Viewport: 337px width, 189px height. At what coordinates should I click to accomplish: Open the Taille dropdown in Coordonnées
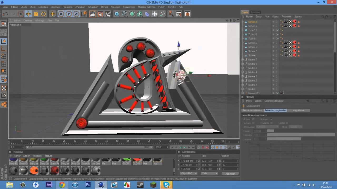coord(209,174)
